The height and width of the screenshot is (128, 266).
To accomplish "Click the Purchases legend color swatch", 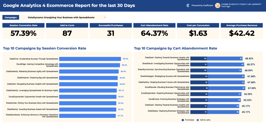I will coord(183,120).
